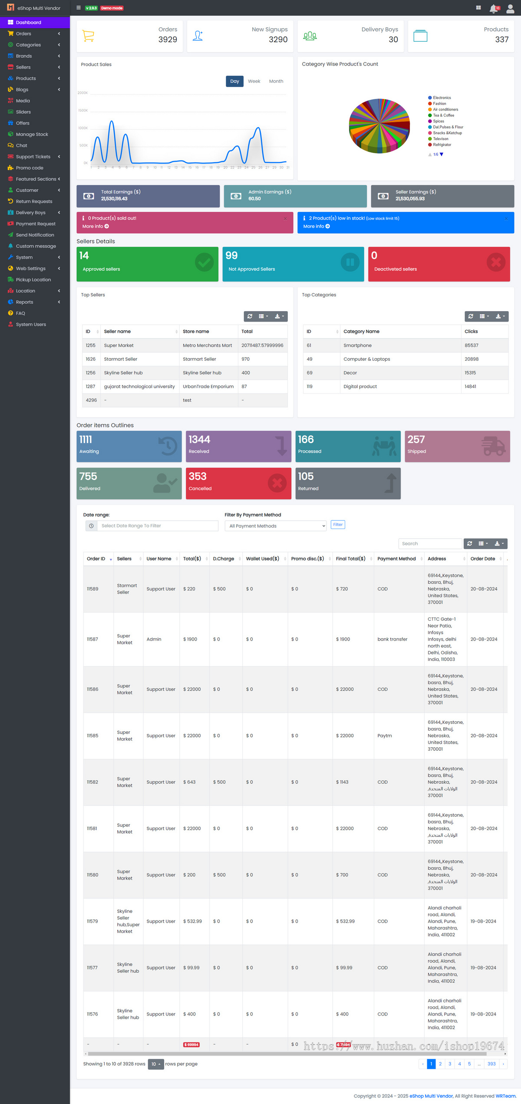Open the All Payment Methods dropdown
521x1104 pixels.
[x=276, y=526]
